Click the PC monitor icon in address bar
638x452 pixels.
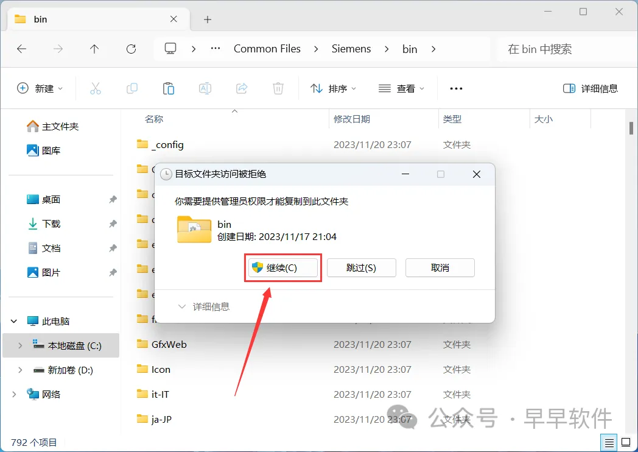tap(170, 49)
